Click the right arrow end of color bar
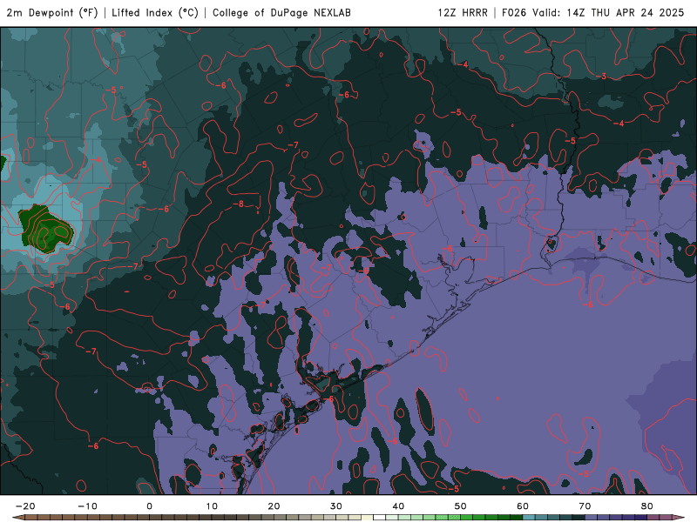 tap(679, 518)
